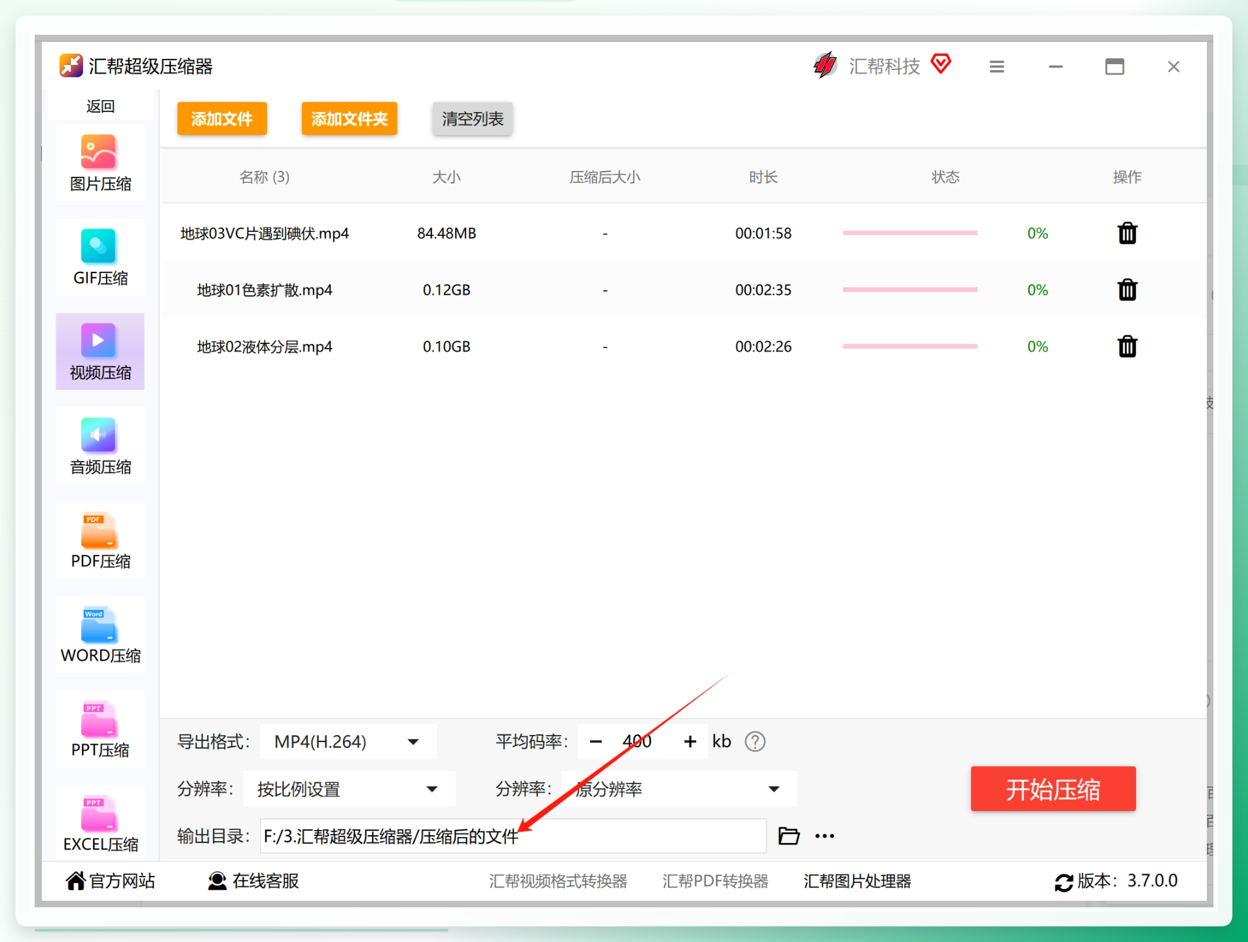Screen dimensions: 1248x942
Task: Select file name 地球03VC片遇到碘伏.mp4
Action: tap(265, 233)
